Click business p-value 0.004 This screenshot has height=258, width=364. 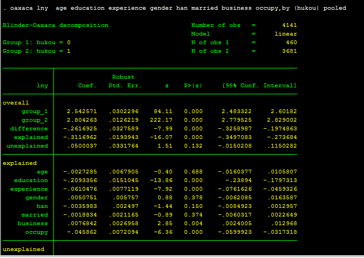[193, 223]
